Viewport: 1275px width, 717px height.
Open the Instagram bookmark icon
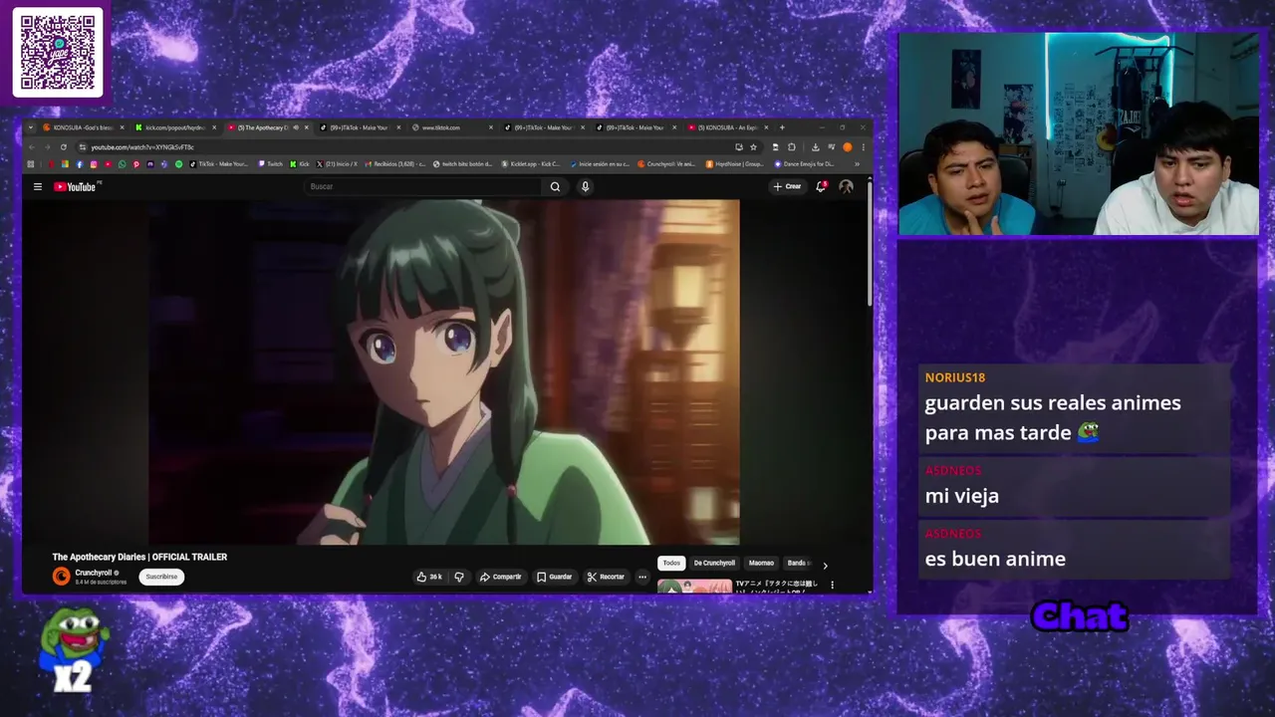94,164
